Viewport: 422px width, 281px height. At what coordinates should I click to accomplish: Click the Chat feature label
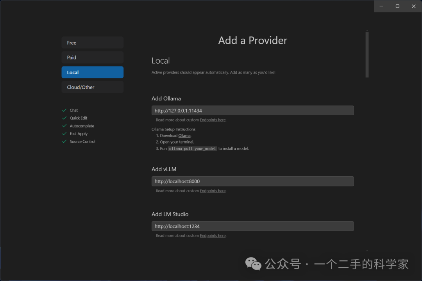(x=74, y=110)
